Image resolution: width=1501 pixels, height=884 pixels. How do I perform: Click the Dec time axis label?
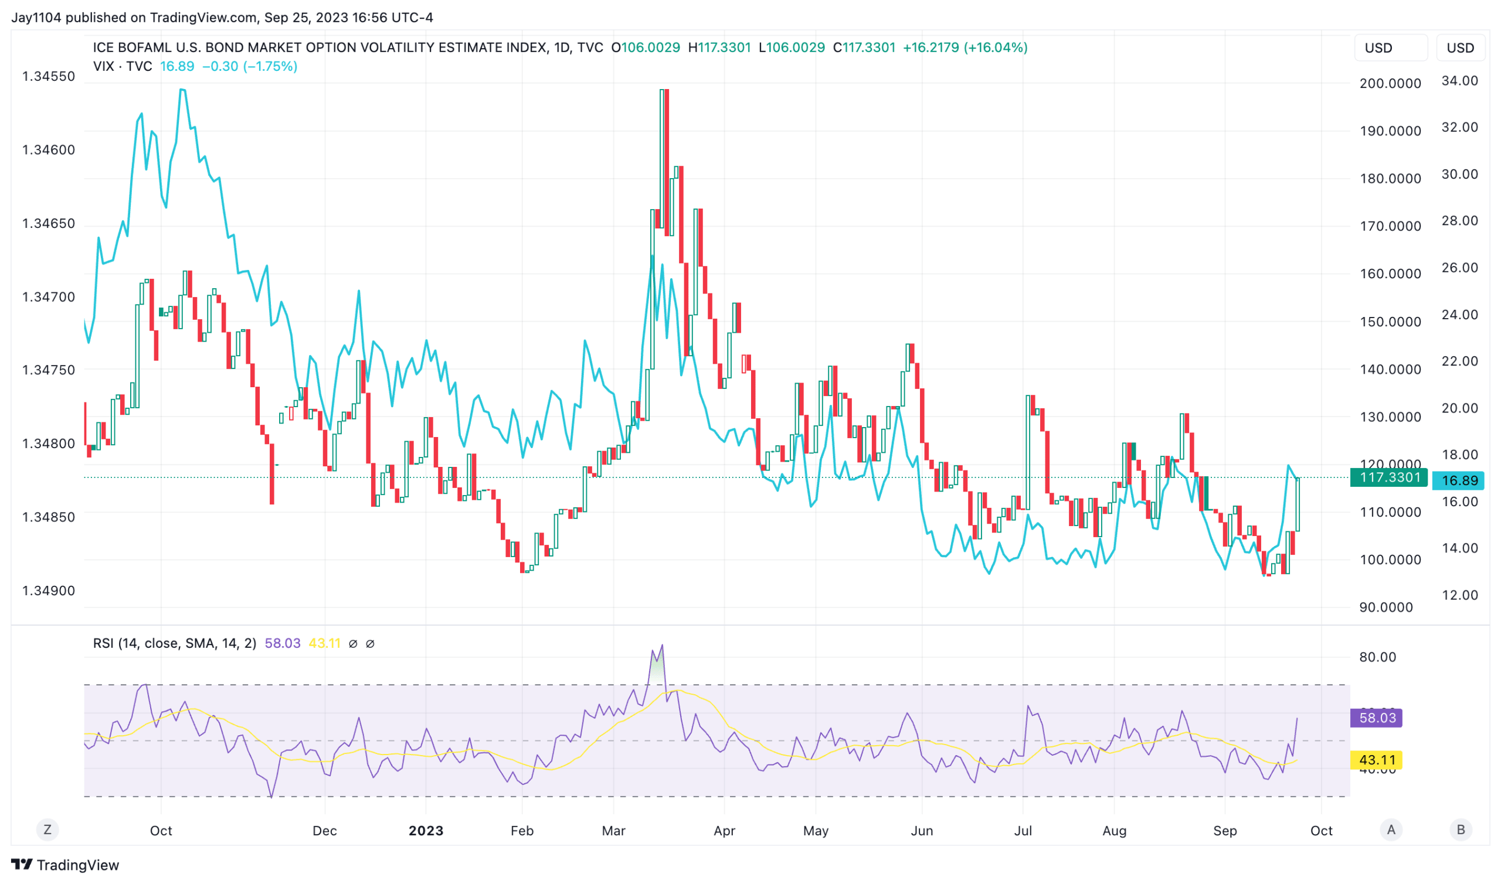(x=325, y=830)
